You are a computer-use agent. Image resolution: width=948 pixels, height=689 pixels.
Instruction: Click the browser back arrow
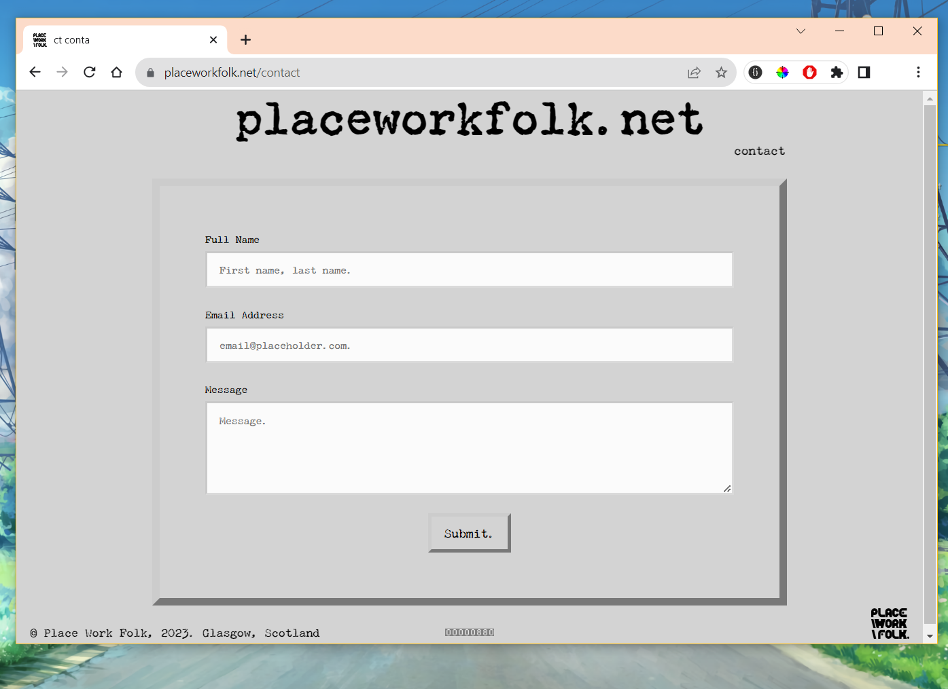click(x=35, y=73)
